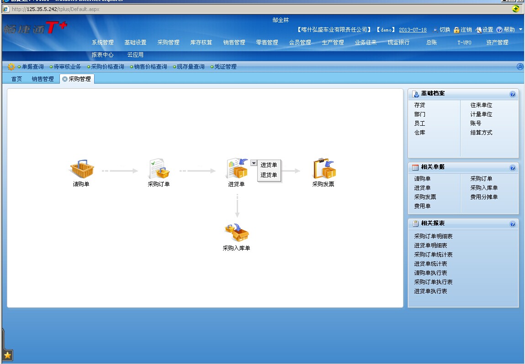The width and height of the screenshot is (525, 364).
Task: Click the 进货单 dropdown arrow in workflow
Action: [x=254, y=163]
